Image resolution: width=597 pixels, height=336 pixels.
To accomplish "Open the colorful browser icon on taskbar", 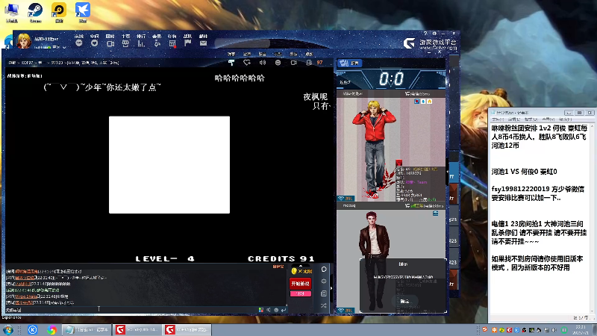I will (x=51, y=329).
